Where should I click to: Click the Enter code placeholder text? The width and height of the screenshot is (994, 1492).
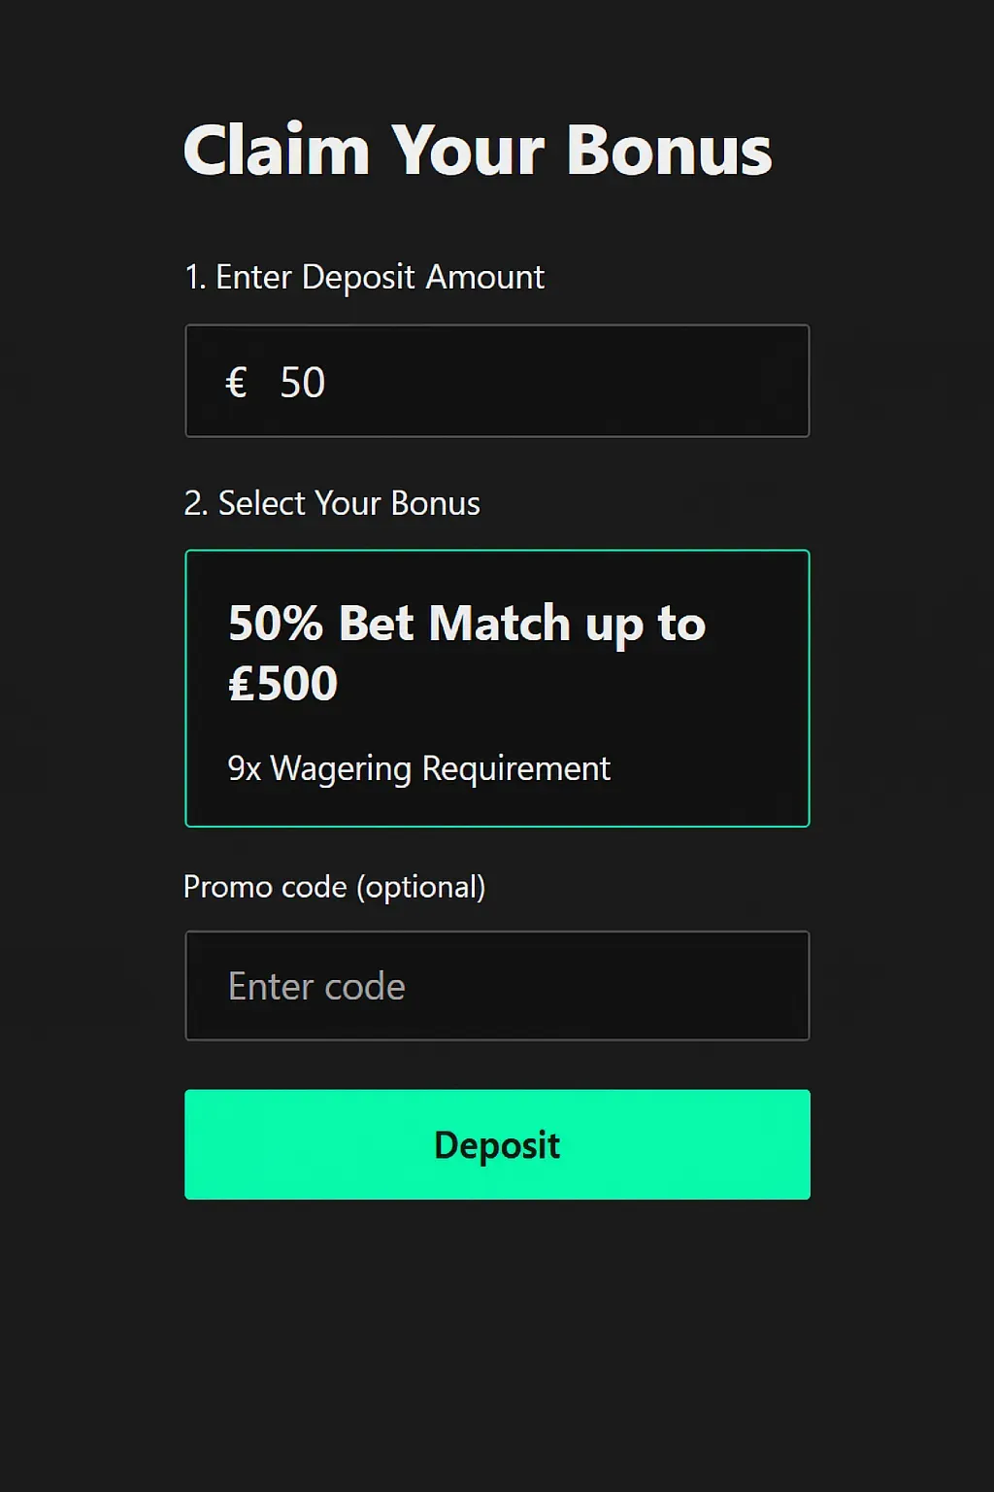(x=316, y=987)
